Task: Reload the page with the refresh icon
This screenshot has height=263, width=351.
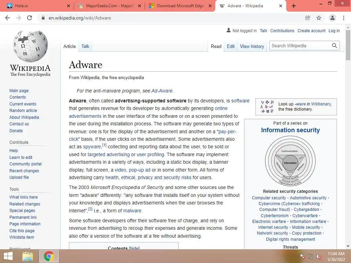Action: point(29,18)
